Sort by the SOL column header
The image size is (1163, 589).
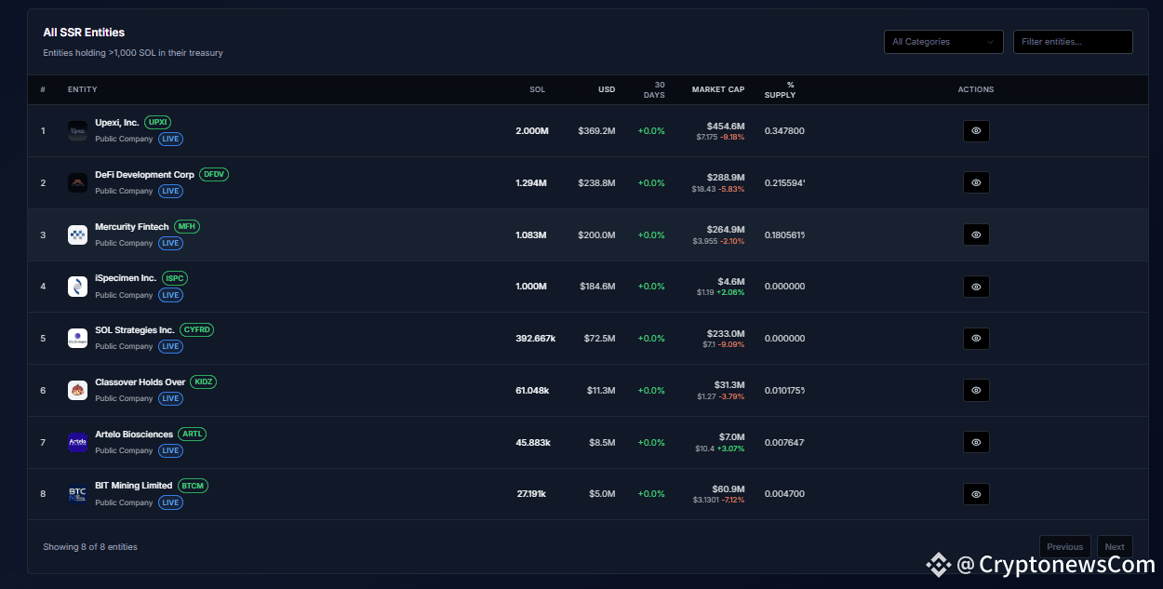pyautogui.click(x=538, y=90)
